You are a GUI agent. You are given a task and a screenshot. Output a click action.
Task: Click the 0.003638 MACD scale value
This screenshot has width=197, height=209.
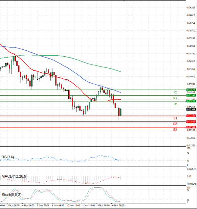(x=191, y=169)
